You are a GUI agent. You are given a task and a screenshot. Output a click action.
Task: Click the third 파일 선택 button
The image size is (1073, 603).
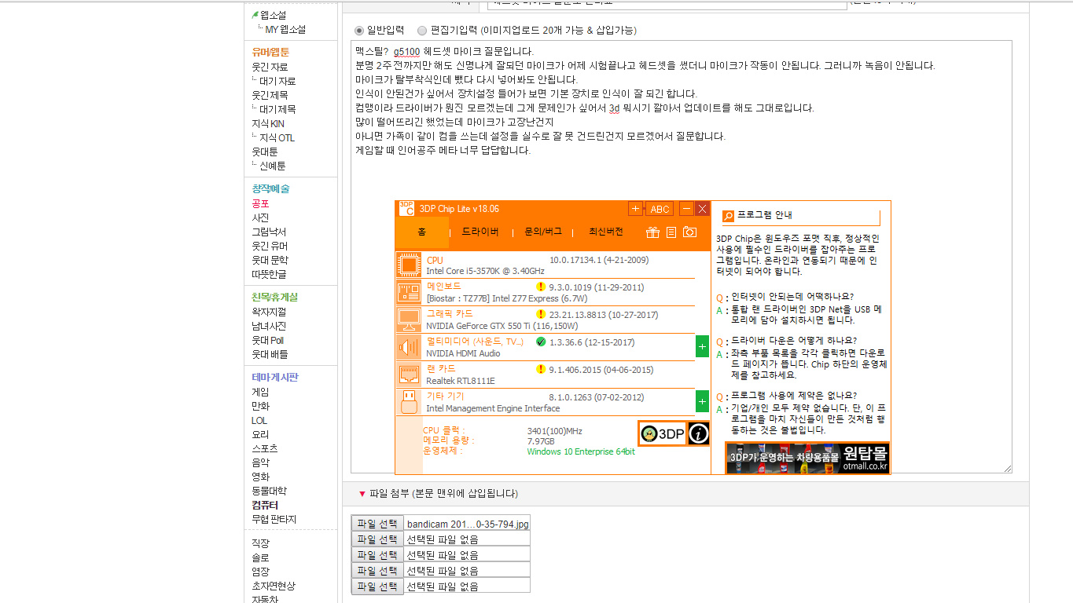[x=377, y=555]
